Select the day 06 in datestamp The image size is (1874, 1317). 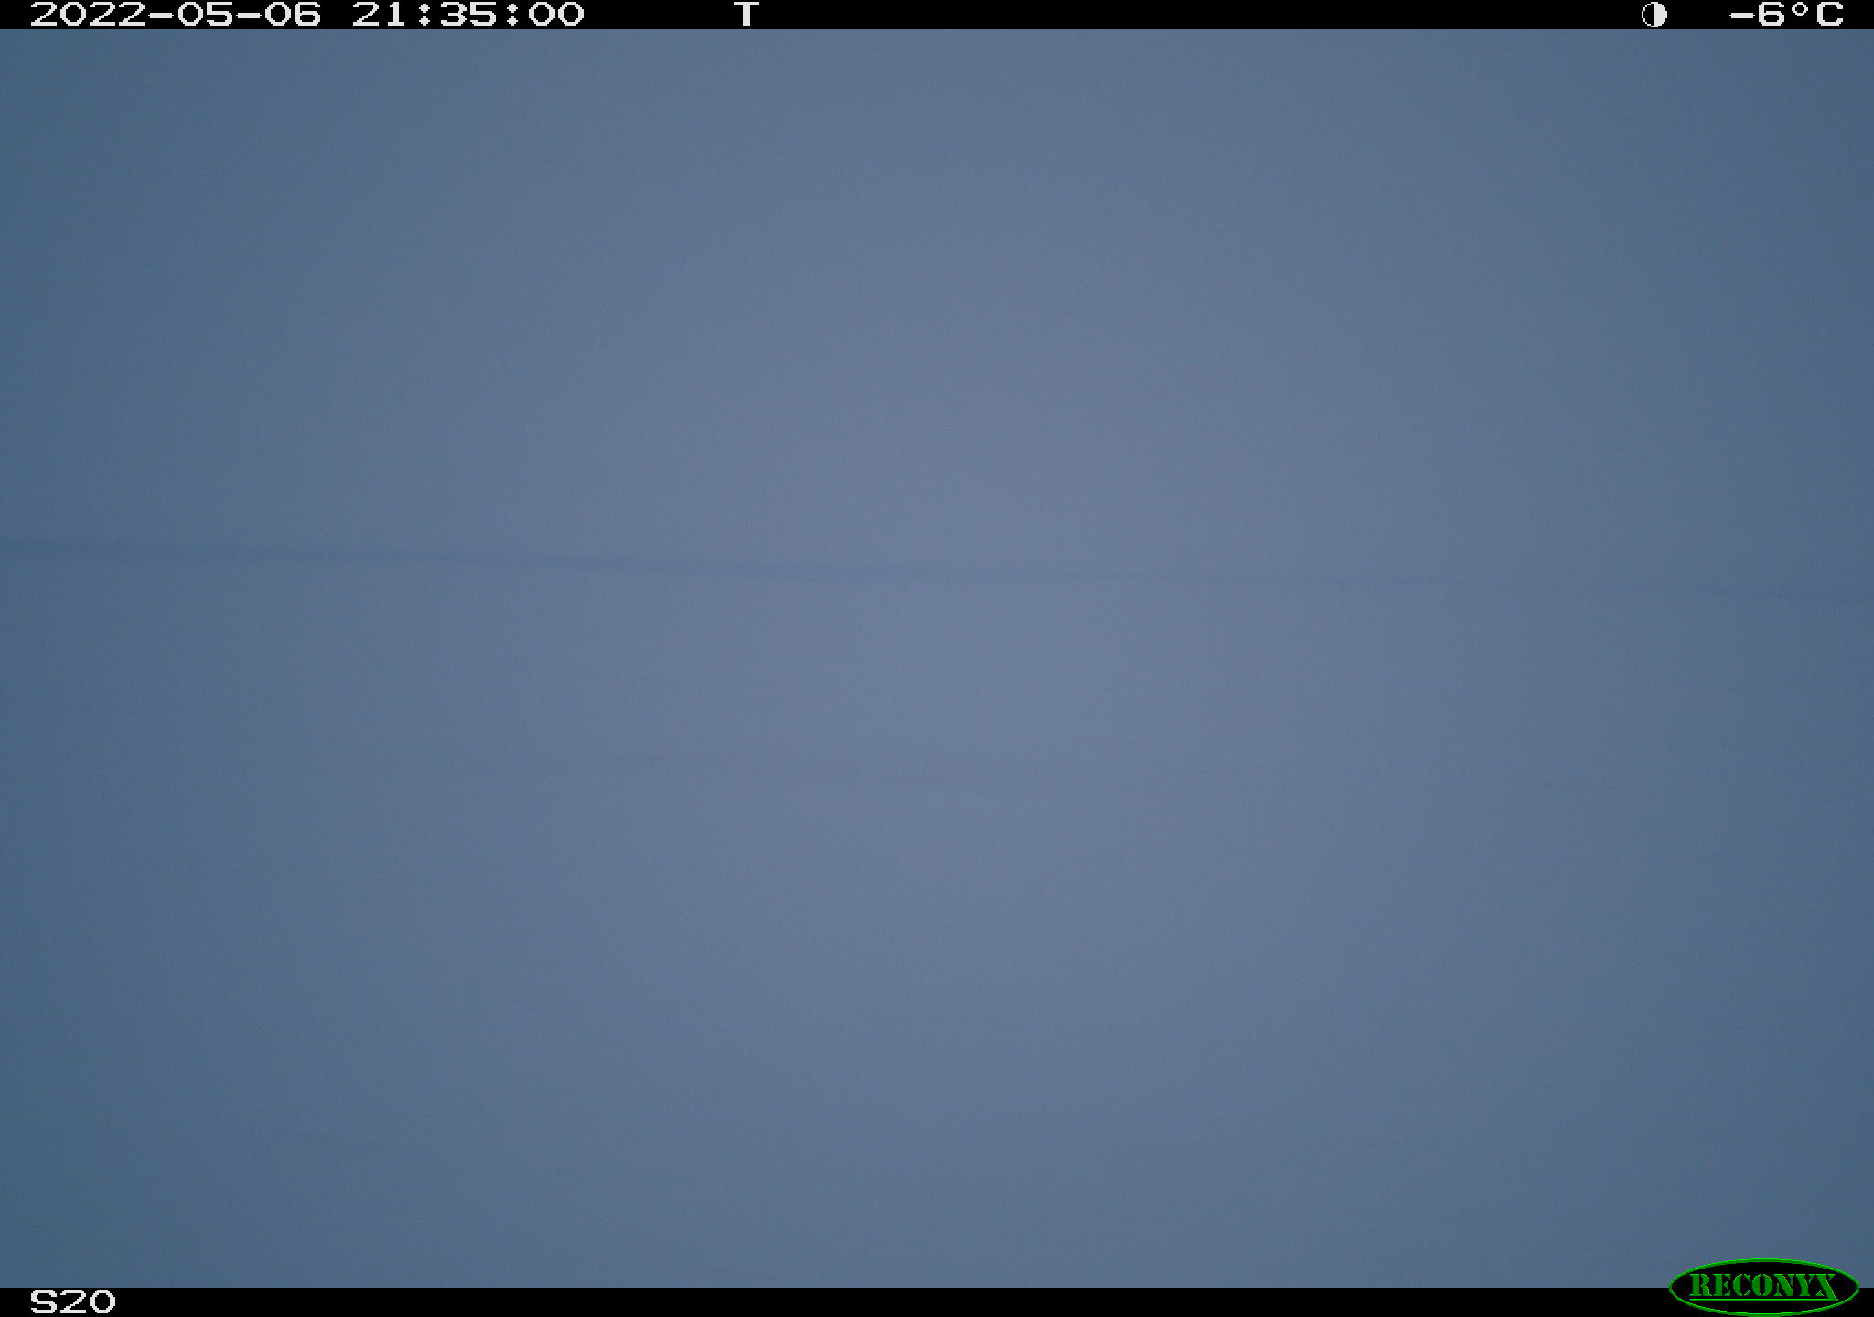pos(293,15)
